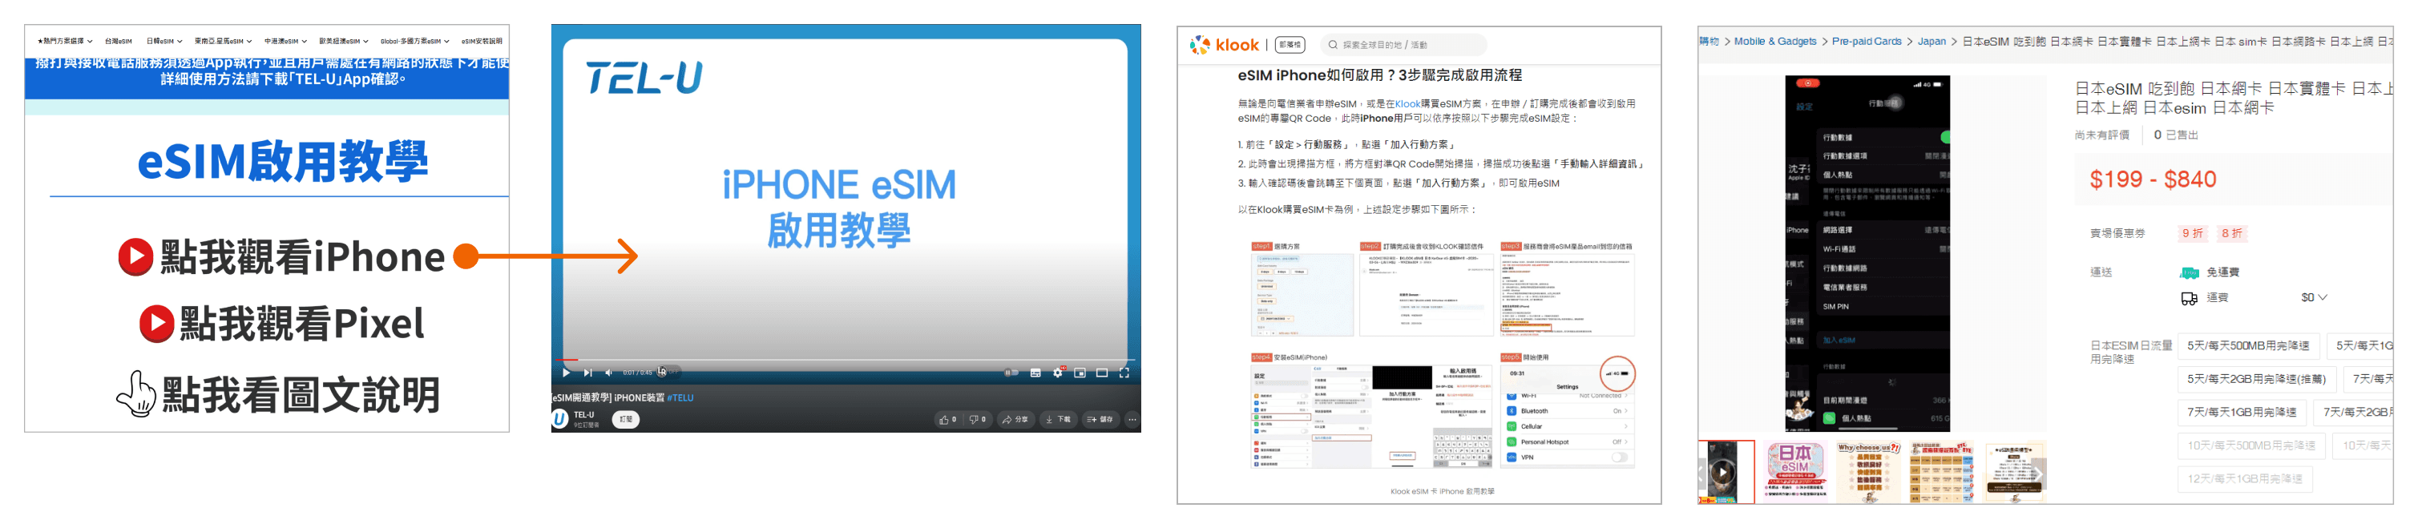Open the eSIM安裝說明 menu item

coord(482,42)
